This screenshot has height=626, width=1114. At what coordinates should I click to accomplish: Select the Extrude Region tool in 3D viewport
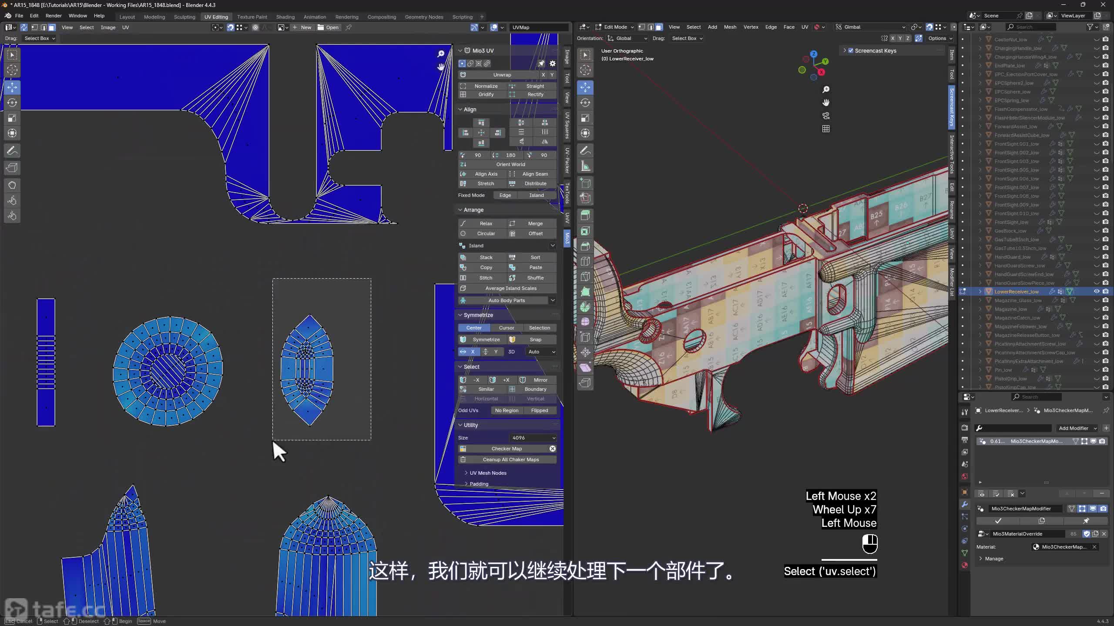click(x=585, y=215)
